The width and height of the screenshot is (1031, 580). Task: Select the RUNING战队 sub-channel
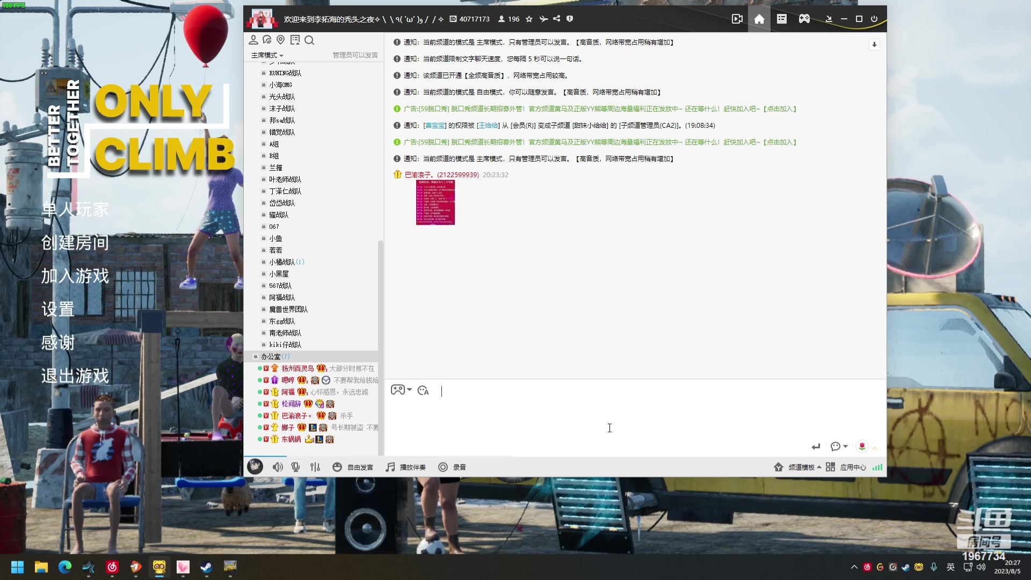(285, 73)
